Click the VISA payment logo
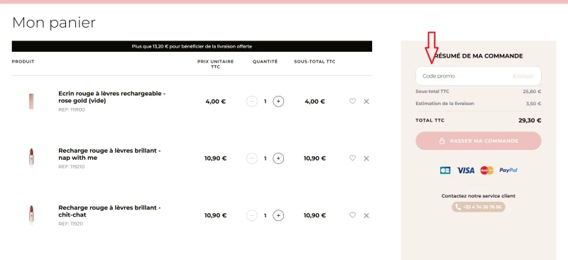Image resolution: width=568 pixels, height=260 pixels. (x=466, y=170)
